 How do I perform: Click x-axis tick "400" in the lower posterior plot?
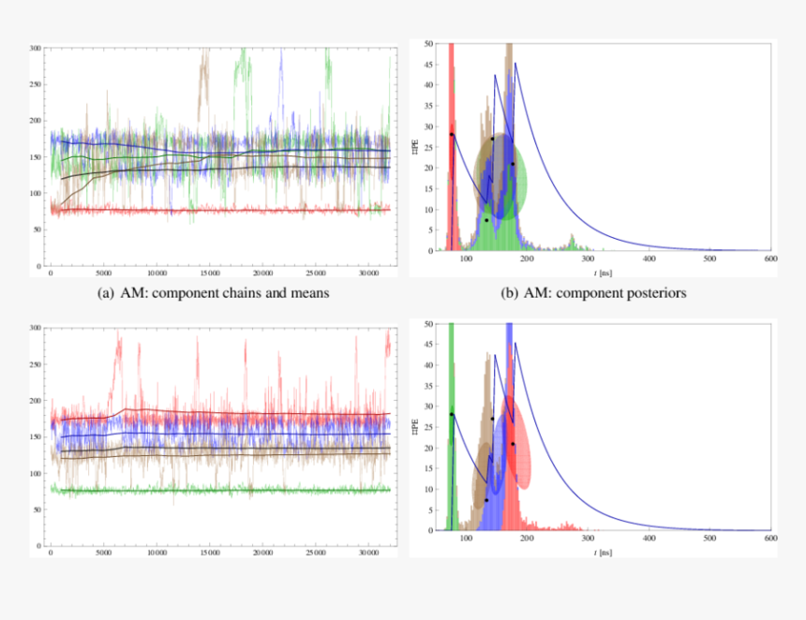649,539
